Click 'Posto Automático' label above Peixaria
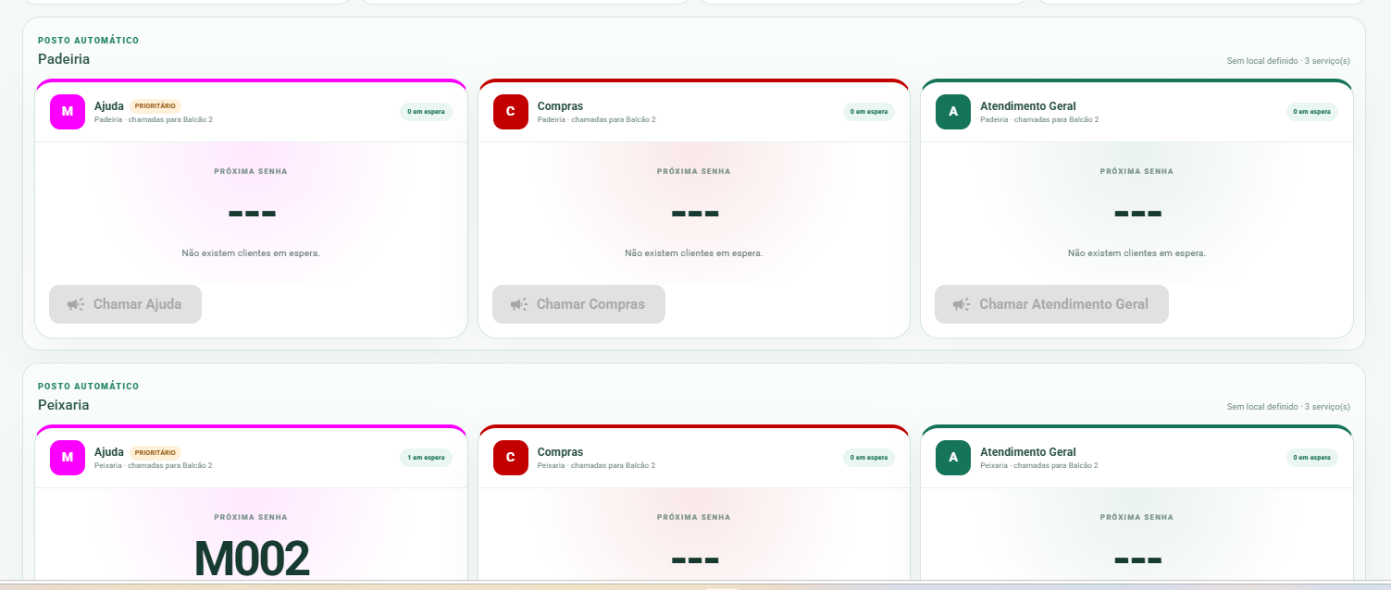This screenshot has width=1391, height=590. click(89, 387)
